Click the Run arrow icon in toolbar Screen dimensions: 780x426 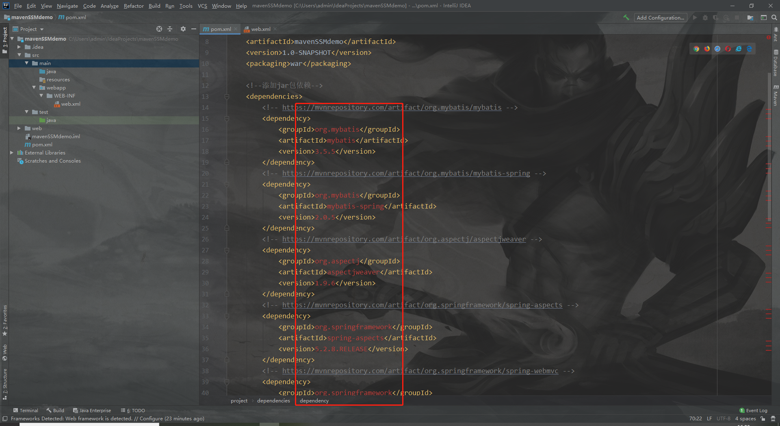(695, 17)
